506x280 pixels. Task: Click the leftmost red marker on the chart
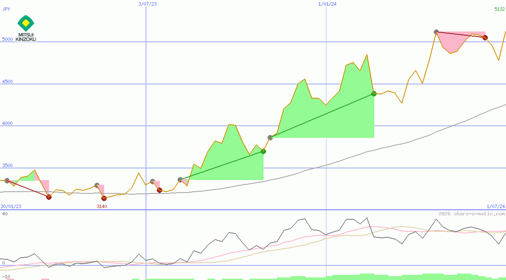coord(49,197)
